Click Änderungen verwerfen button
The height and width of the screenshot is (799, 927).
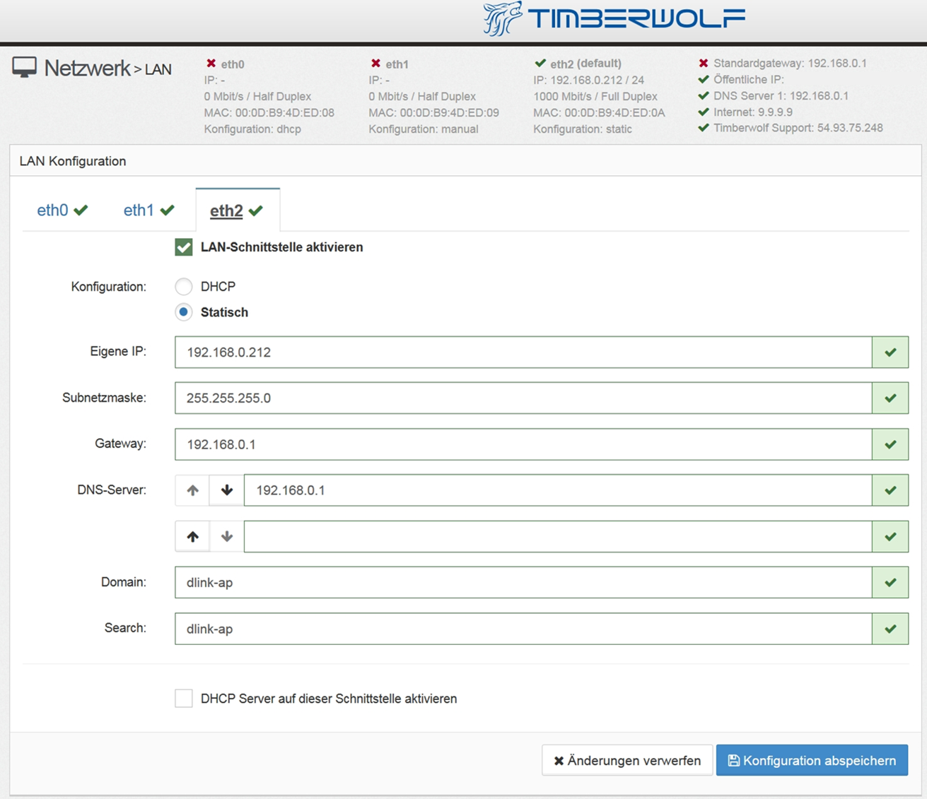click(627, 760)
